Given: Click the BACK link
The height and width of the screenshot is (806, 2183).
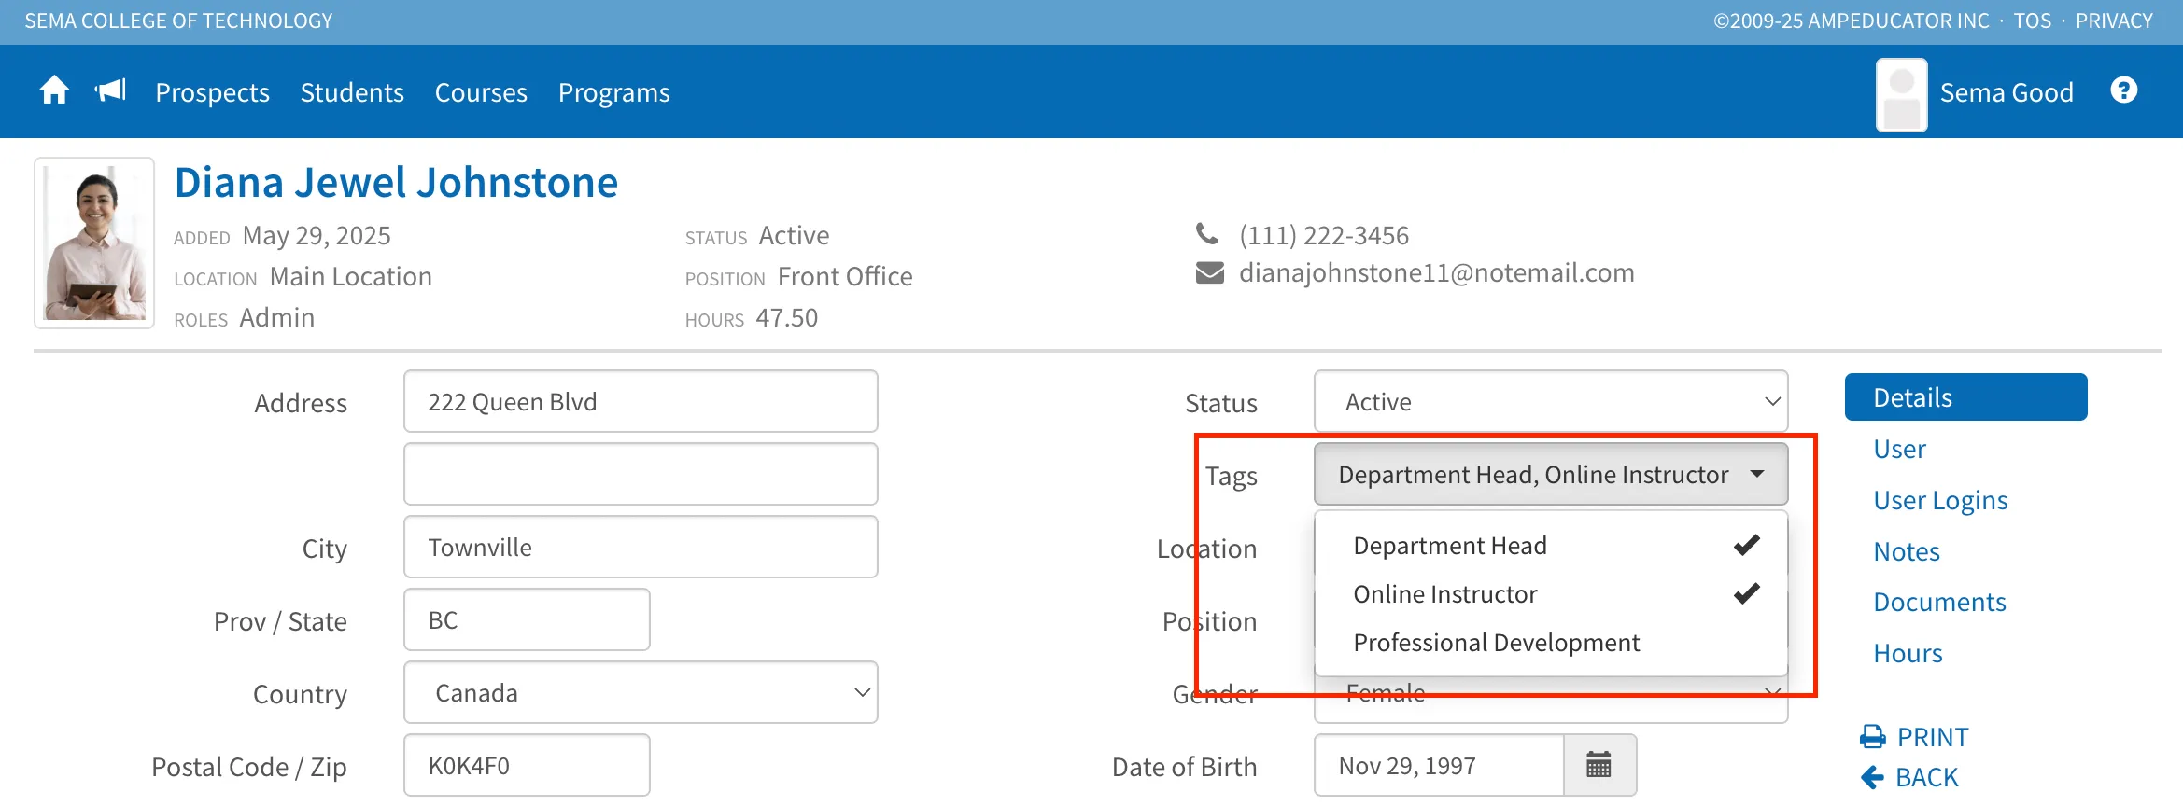Looking at the screenshot, I should [1909, 777].
